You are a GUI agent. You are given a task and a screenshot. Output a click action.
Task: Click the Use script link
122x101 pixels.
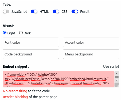click(x=111, y=66)
